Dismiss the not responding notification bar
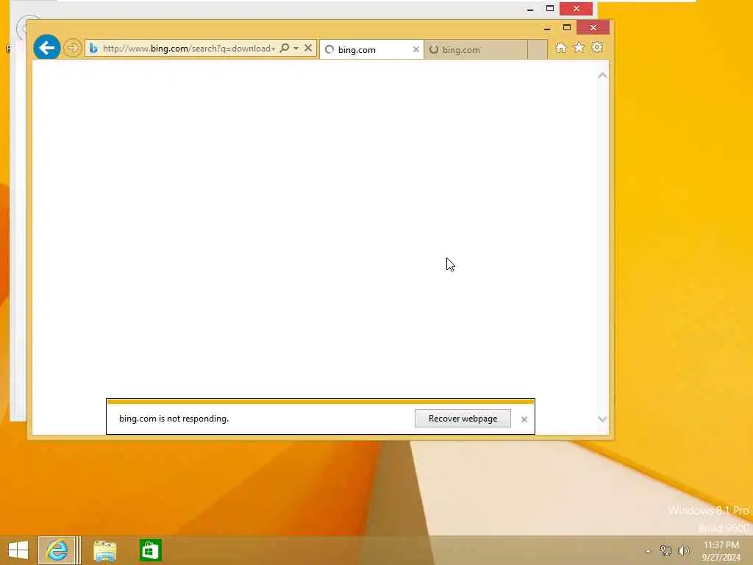 (524, 419)
